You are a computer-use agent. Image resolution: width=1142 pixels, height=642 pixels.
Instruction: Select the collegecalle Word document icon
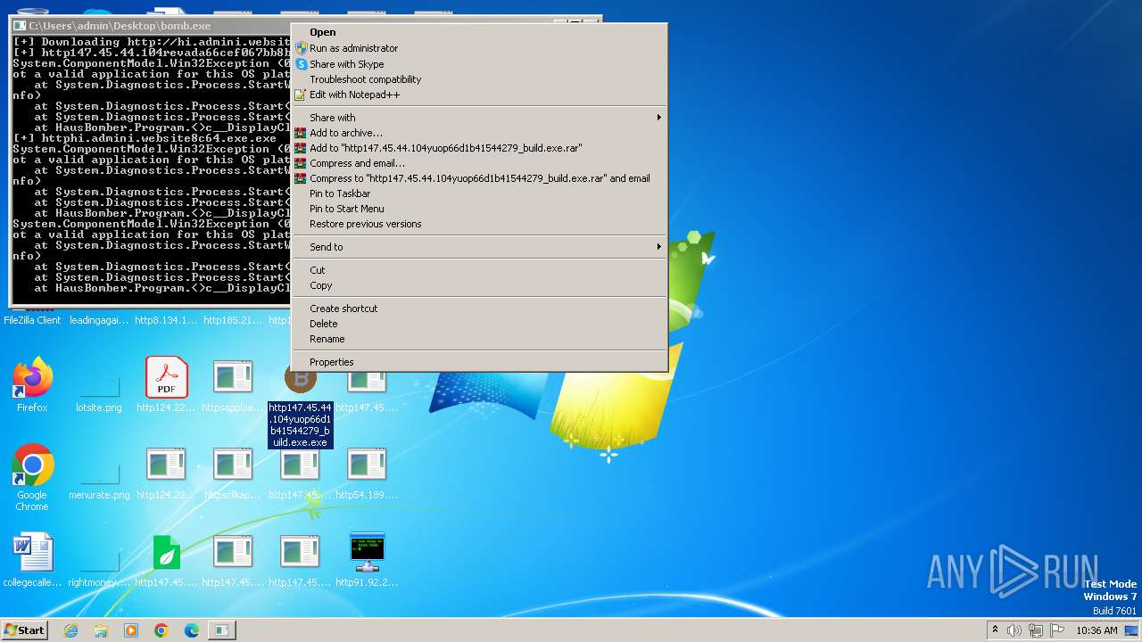(32, 560)
